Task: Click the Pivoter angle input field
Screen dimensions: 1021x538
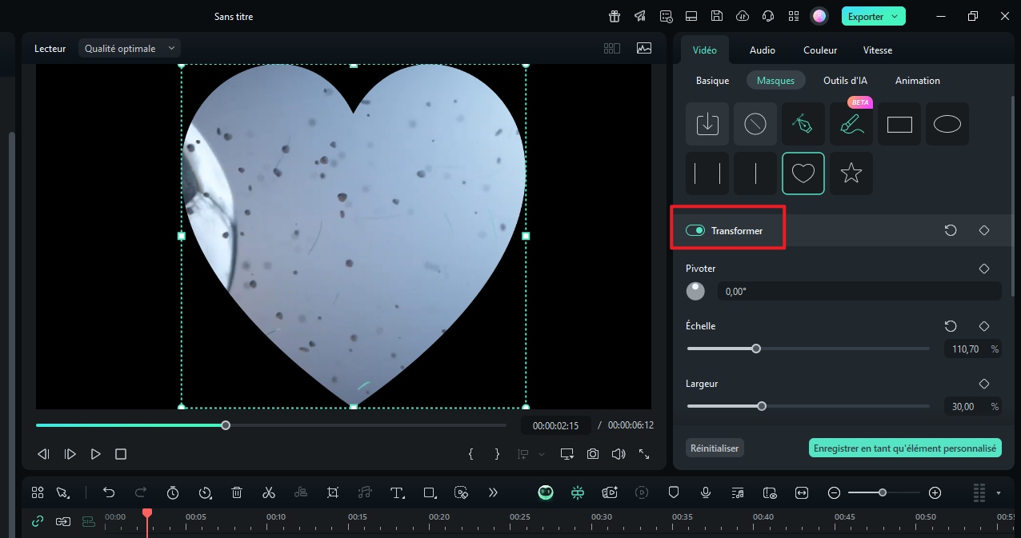Action: pyautogui.click(x=859, y=292)
